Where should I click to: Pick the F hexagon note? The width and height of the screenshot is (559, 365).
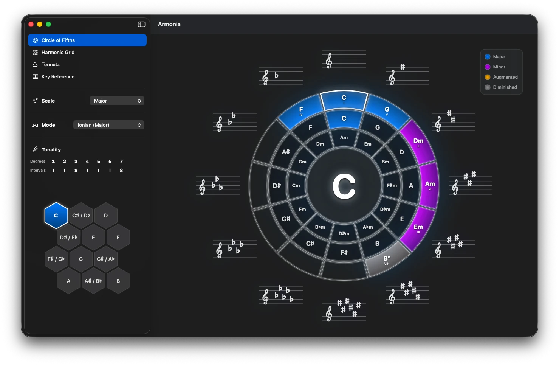(x=118, y=238)
